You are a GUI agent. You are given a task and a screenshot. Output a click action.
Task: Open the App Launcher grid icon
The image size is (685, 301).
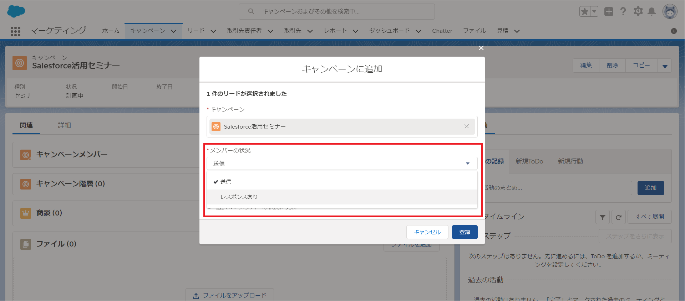coord(15,31)
